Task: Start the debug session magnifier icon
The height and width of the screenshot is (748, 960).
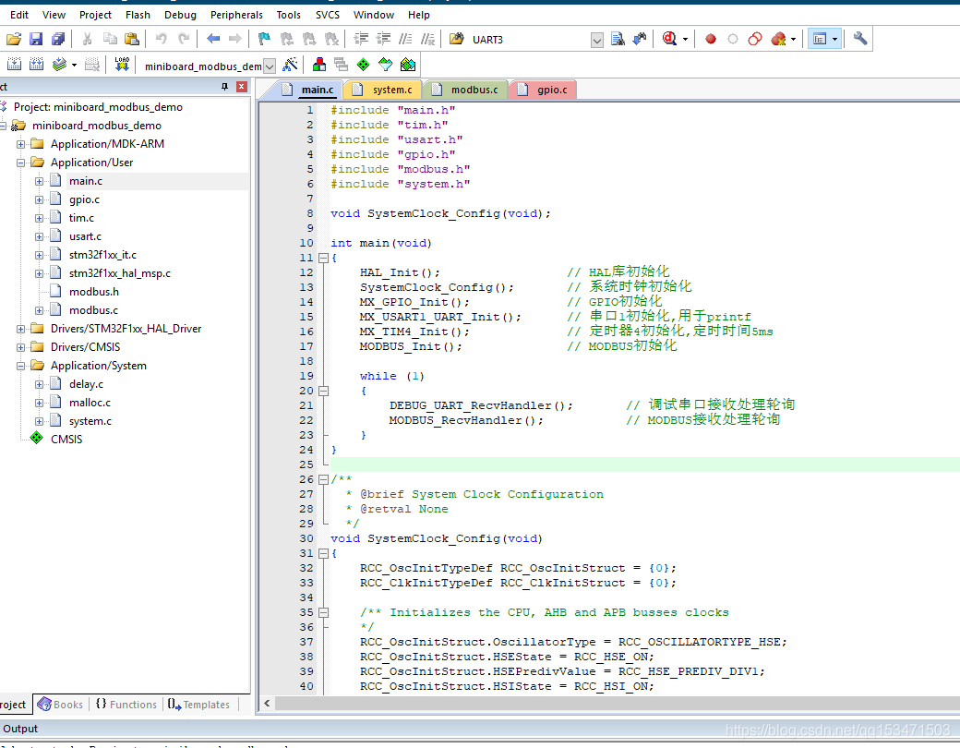Action: (x=669, y=39)
